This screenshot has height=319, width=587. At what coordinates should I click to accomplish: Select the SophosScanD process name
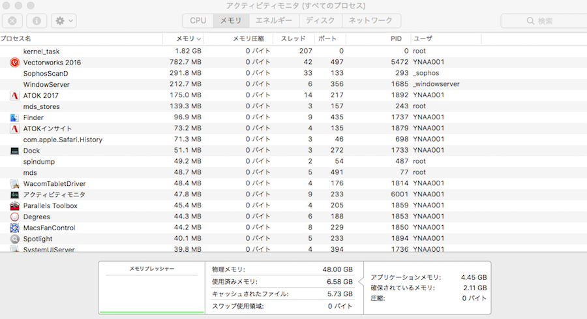46,73
